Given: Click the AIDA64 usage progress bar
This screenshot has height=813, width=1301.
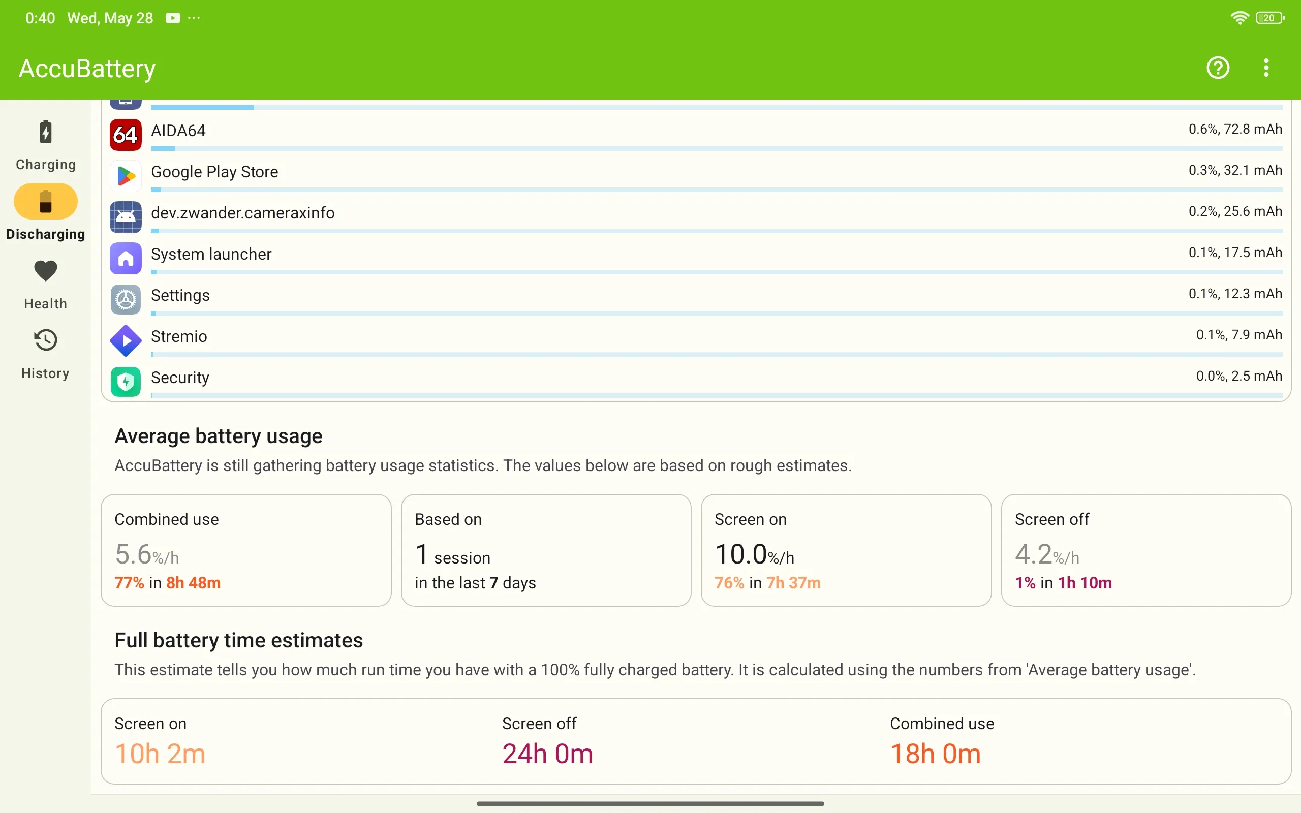Looking at the screenshot, I should tap(716, 148).
